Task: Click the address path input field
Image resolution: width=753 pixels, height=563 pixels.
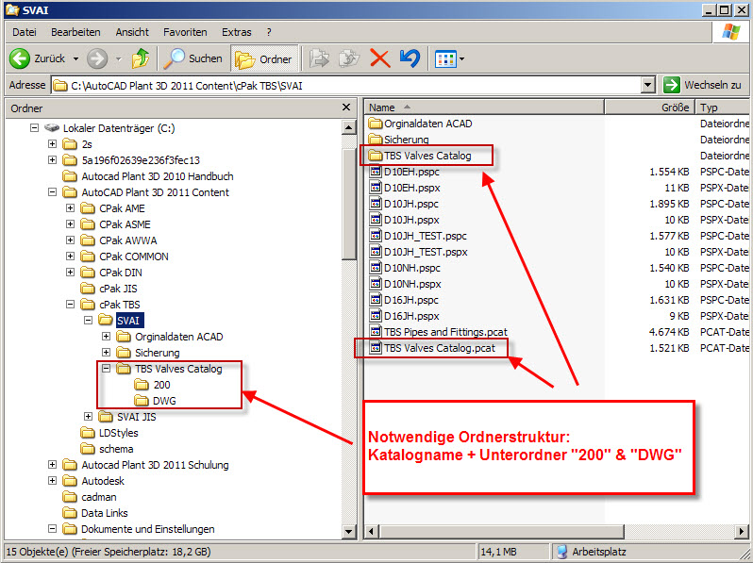Action: click(x=346, y=86)
